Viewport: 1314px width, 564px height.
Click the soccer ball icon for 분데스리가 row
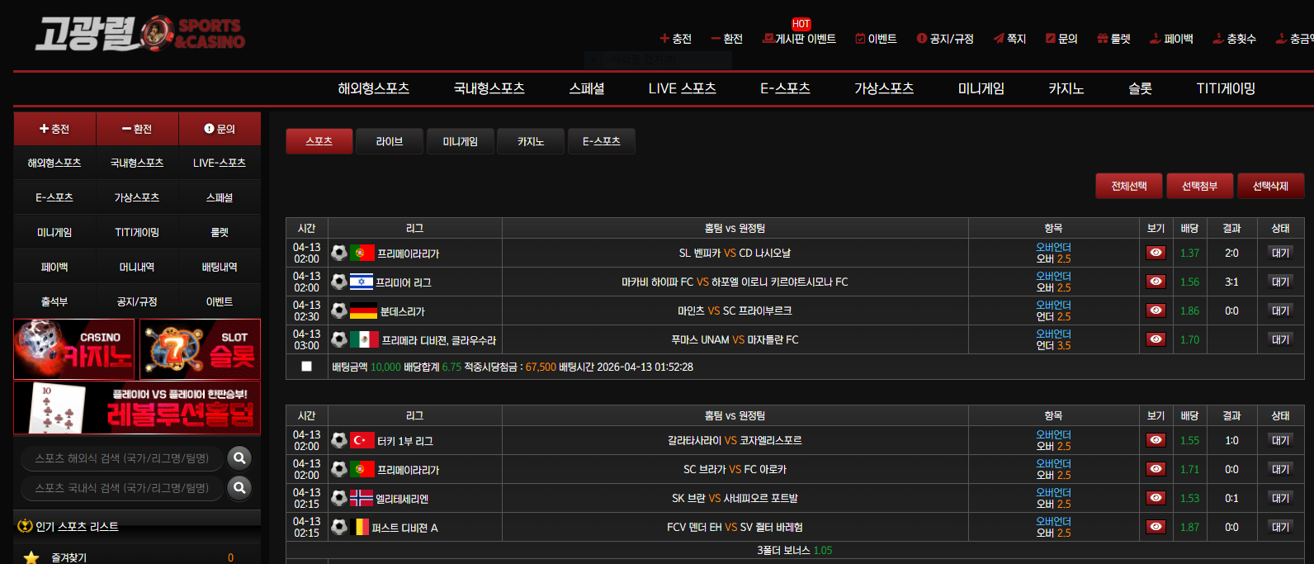(339, 310)
